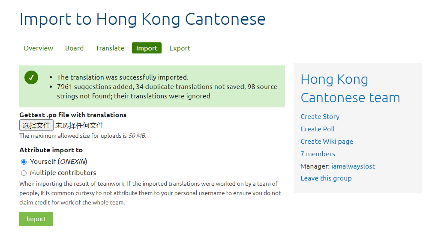Image resolution: width=432 pixels, height=234 pixels.
Task: View the 7 members link
Action: [x=318, y=154]
